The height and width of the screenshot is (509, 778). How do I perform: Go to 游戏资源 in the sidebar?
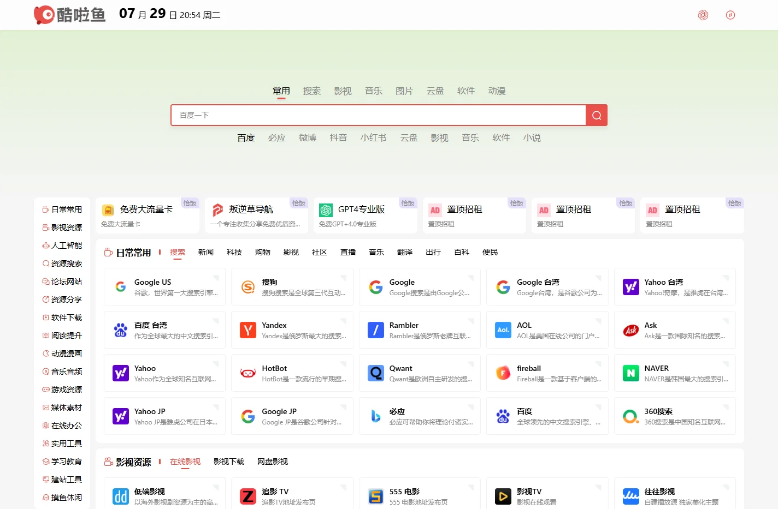coord(62,390)
